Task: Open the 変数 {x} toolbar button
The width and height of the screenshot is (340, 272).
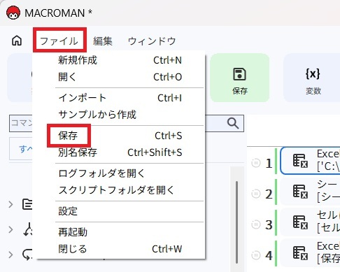Action: [x=313, y=78]
